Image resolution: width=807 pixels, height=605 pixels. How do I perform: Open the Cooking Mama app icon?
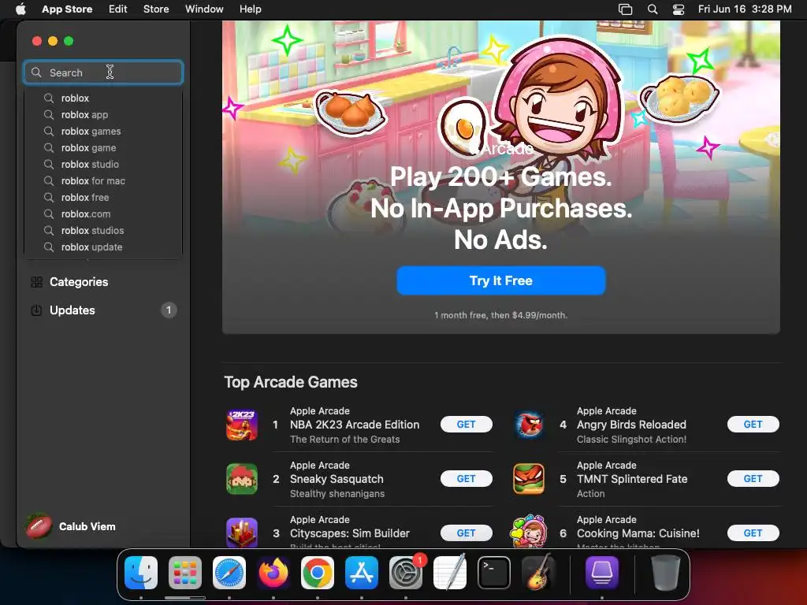pyautogui.click(x=529, y=532)
